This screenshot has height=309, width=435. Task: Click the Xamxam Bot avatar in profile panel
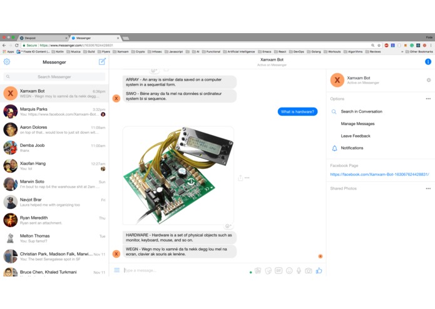coord(337,80)
